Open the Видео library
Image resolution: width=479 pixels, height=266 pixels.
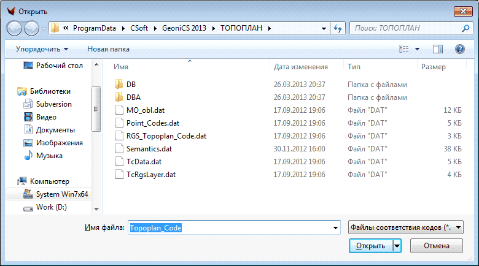[46, 117]
